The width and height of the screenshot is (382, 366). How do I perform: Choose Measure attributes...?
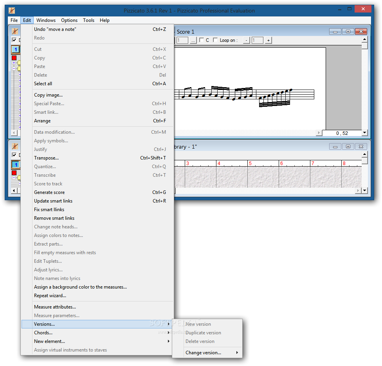pyautogui.click(x=97, y=307)
